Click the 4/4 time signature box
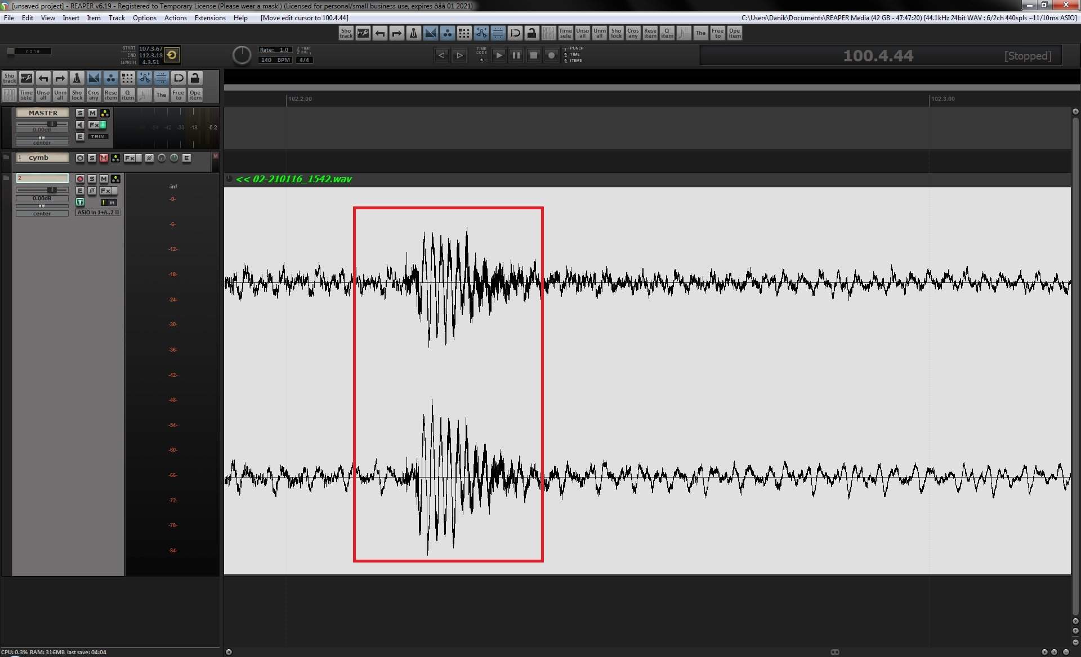The width and height of the screenshot is (1081, 657). (x=304, y=60)
